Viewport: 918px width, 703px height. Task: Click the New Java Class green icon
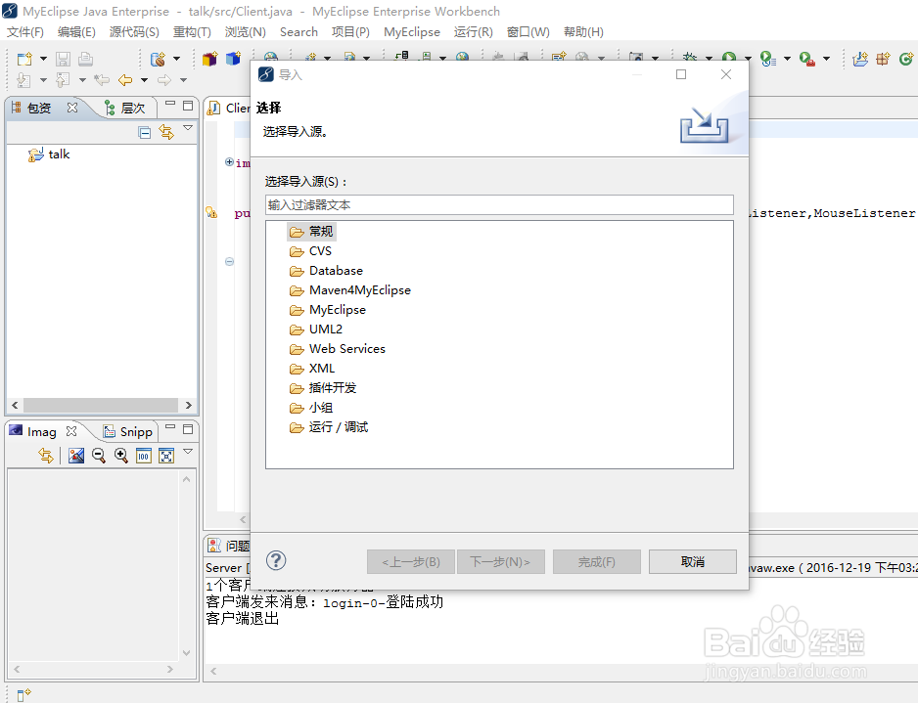(906, 59)
